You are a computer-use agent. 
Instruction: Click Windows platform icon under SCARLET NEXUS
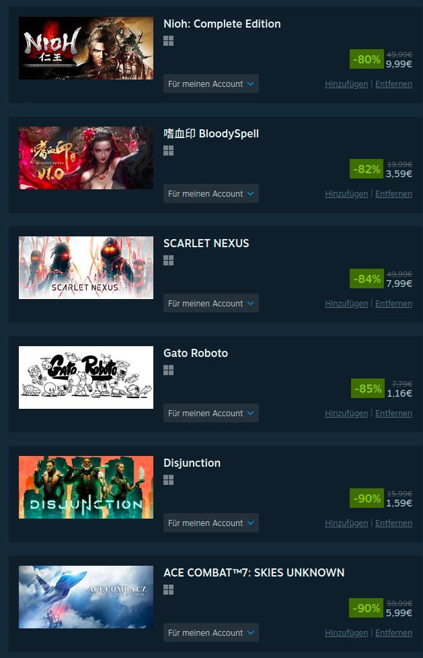click(x=169, y=261)
